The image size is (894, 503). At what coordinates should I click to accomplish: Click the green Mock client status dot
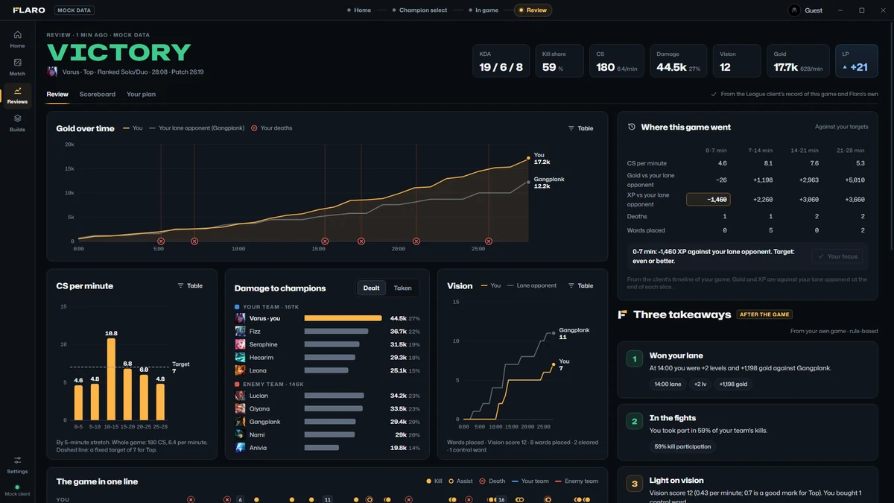tap(17, 487)
